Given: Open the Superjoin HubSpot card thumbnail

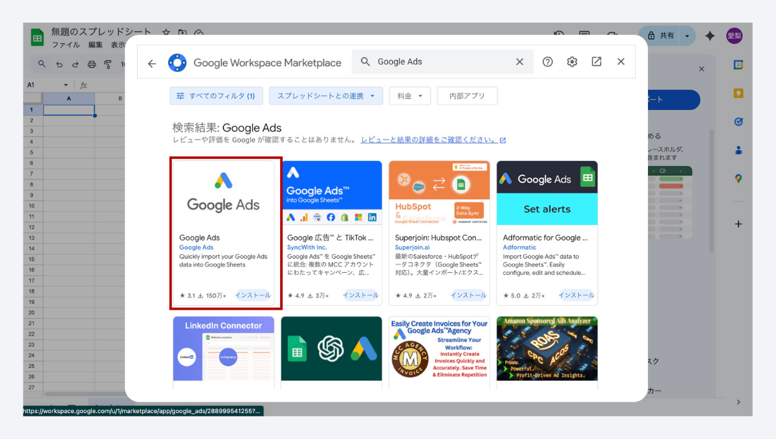Looking at the screenshot, I should (440, 193).
